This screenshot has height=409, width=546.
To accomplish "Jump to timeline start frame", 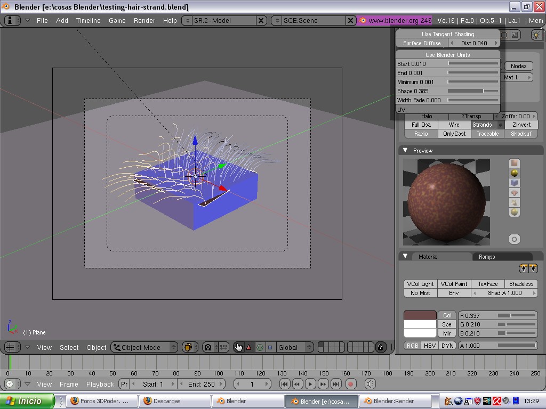I will point(285,384).
